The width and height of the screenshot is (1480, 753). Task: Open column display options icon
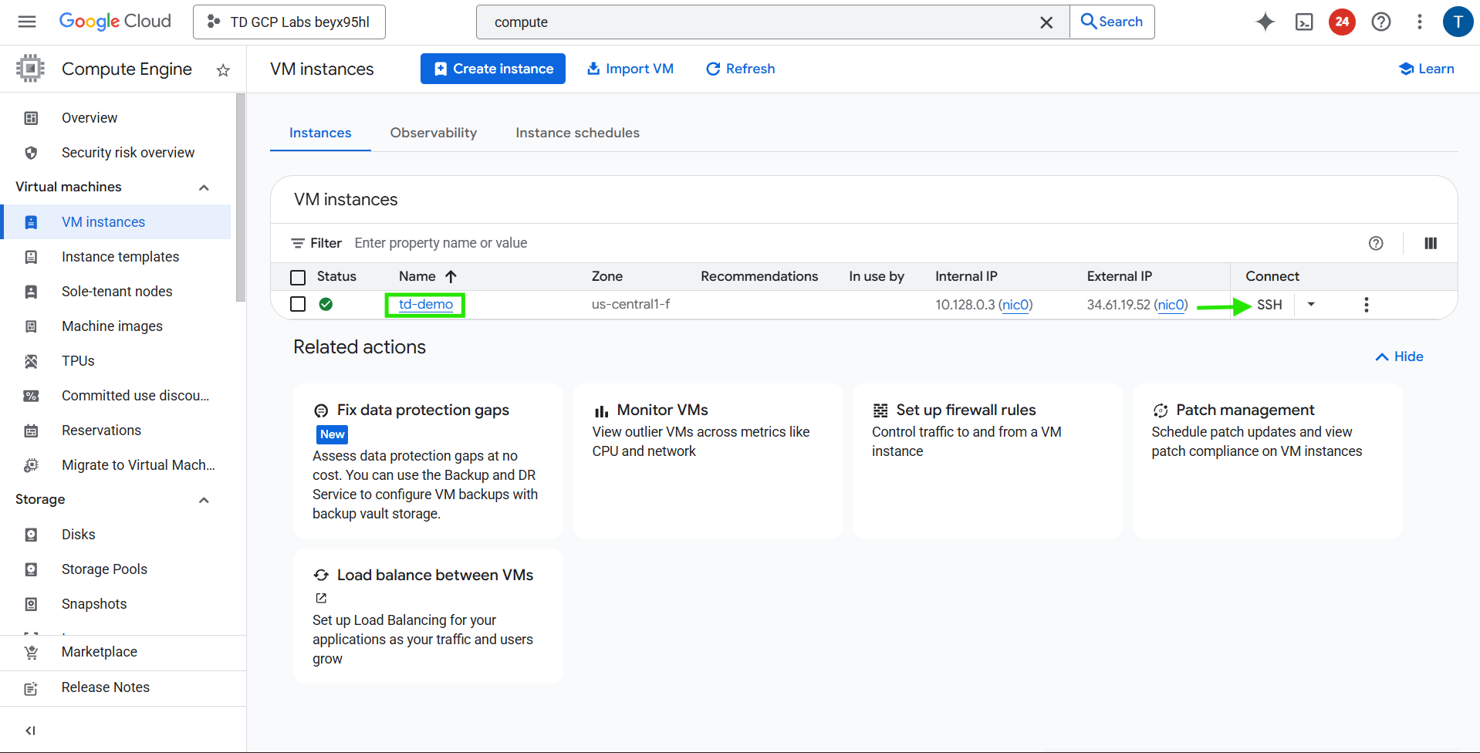[1430, 243]
